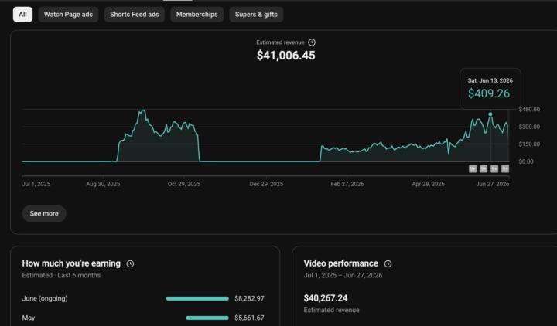The image size is (557, 326).
Task: Click the Sat, Jun 13, 2026 tooltip date
Action: (490, 80)
